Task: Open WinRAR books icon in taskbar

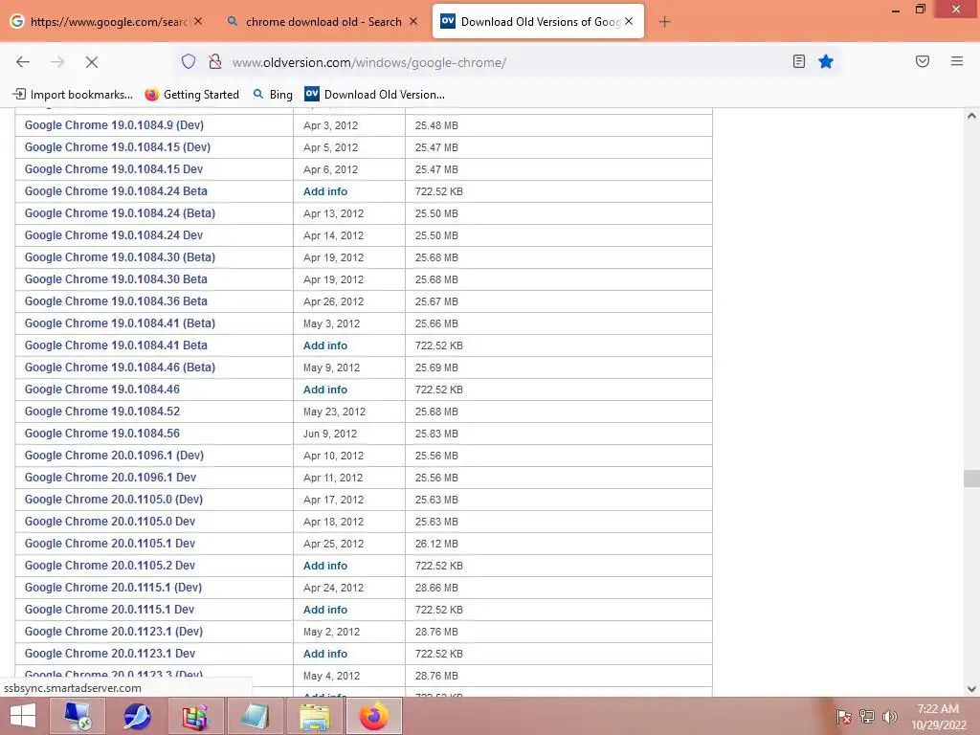Action: coord(195,716)
